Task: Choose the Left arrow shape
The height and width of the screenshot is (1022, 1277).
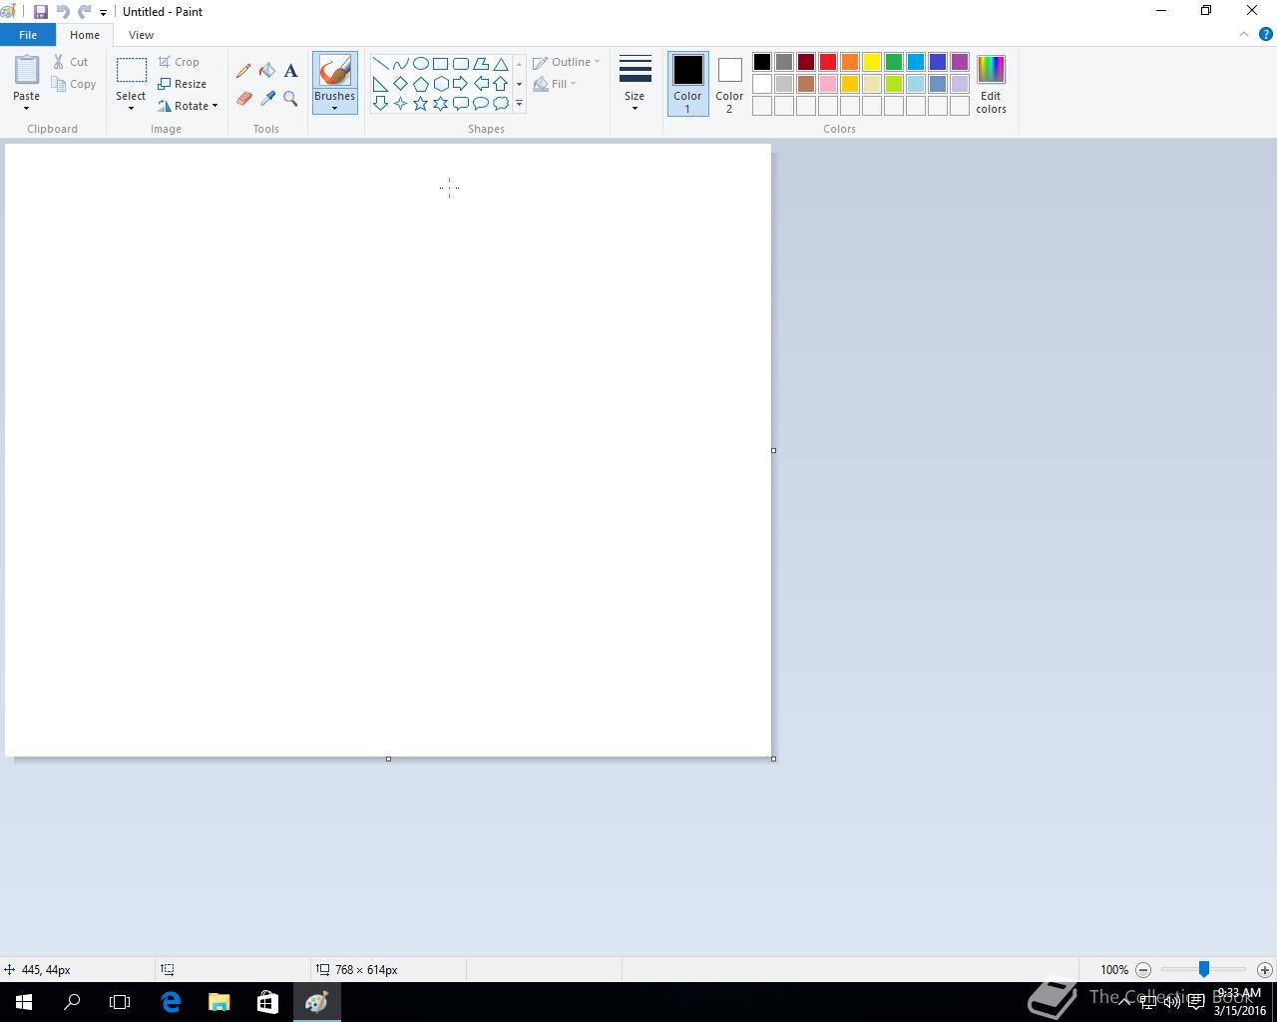Action: tap(480, 84)
